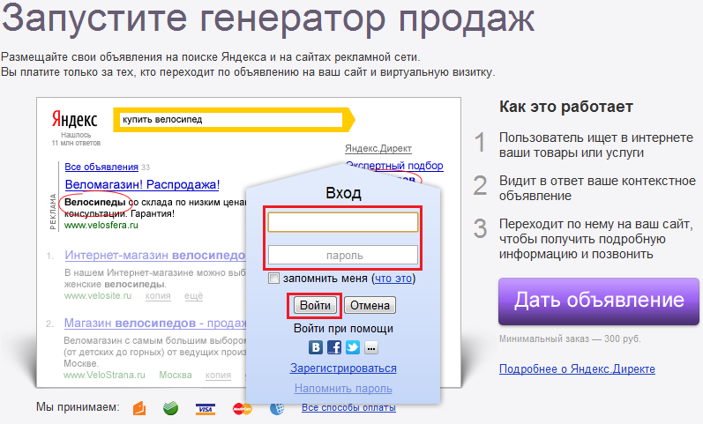Show more social login options
Screen dimensions: 703x424
pyautogui.click(x=371, y=347)
